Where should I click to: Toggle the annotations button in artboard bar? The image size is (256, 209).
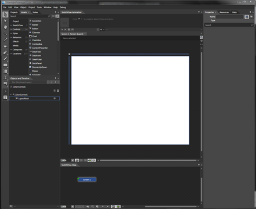pyautogui.click(x=94, y=160)
